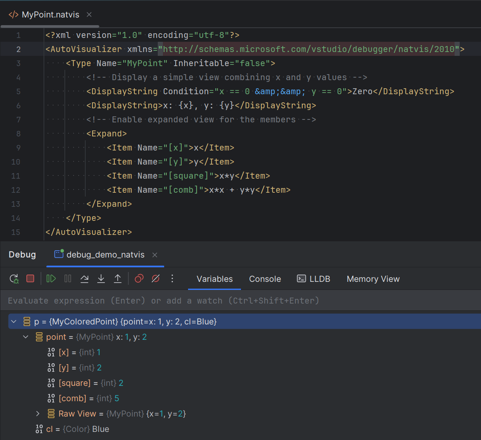Close the MyPoint.natvis editor tab
This screenshot has width=481, height=440.
[x=89, y=14]
